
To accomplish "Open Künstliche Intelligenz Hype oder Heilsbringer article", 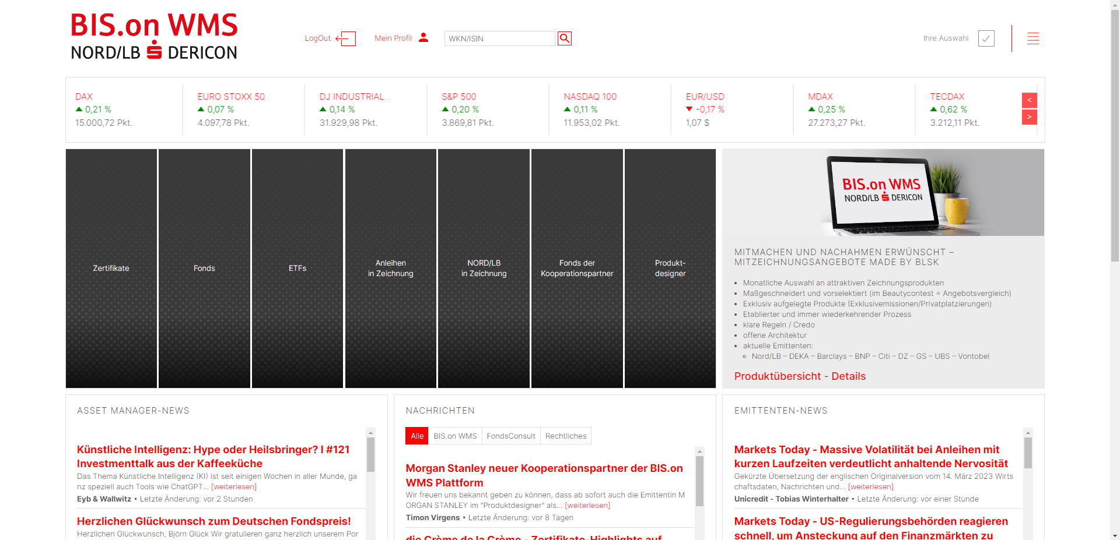I will tap(213, 457).
